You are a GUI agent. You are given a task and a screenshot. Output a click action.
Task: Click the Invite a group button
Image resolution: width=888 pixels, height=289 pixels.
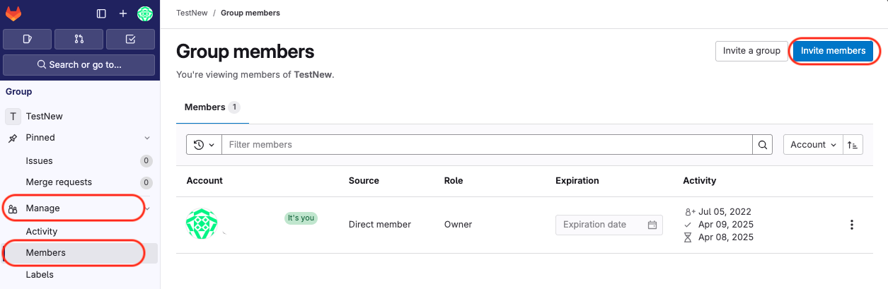pos(751,51)
